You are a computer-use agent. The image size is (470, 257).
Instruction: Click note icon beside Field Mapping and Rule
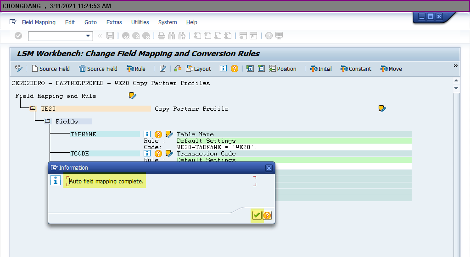coord(133,96)
